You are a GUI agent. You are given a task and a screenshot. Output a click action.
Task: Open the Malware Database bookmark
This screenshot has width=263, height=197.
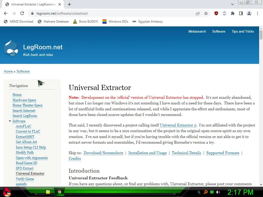(x=53, y=22)
